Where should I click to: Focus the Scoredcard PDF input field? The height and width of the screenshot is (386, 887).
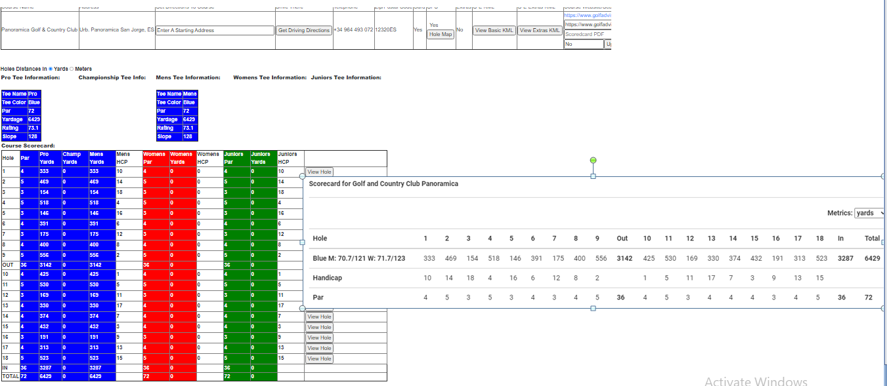(588, 34)
